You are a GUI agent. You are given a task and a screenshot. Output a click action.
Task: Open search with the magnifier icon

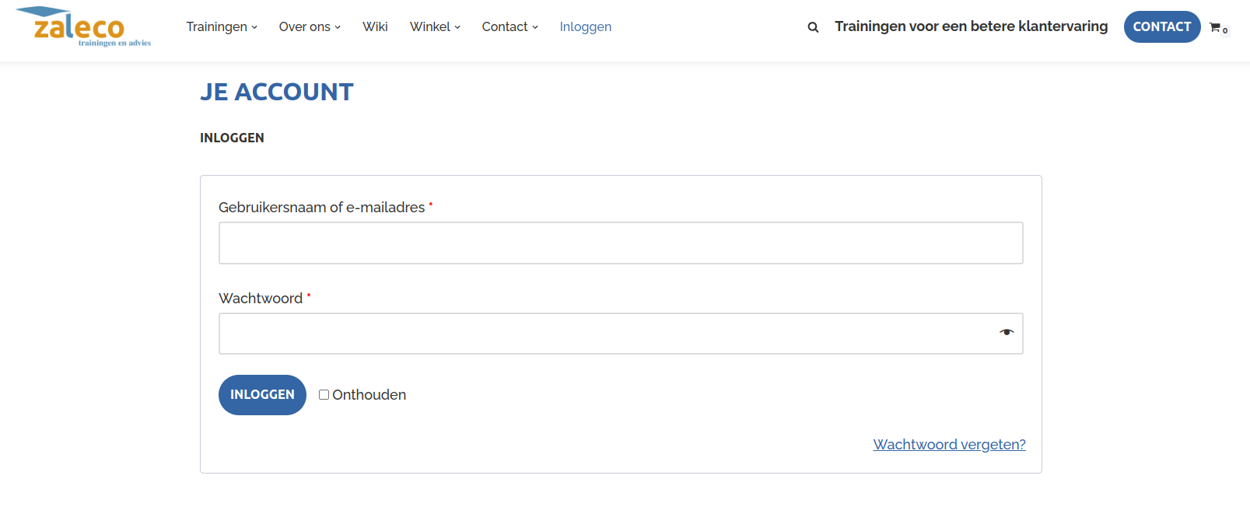pos(813,27)
